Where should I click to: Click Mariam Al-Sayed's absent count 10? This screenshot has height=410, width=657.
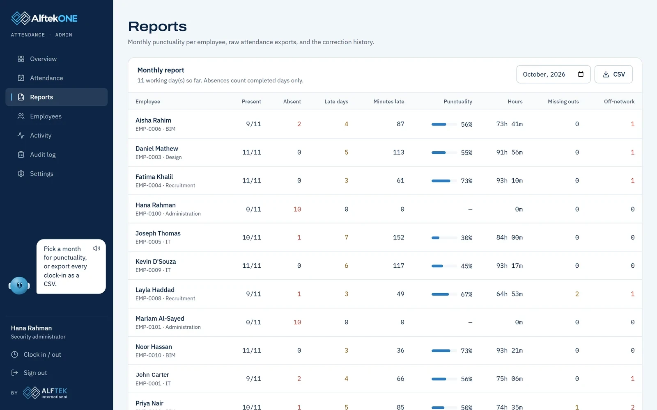(297, 322)
